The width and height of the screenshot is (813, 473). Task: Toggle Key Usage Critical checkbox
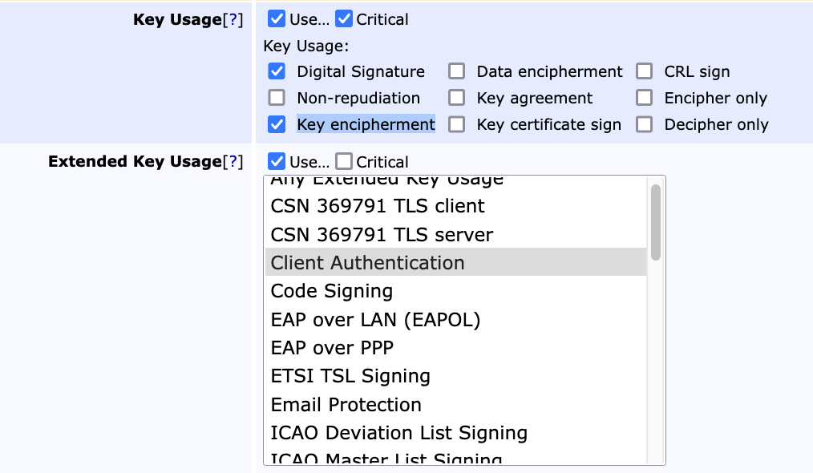pyautogui.click(x=344, y=18)
